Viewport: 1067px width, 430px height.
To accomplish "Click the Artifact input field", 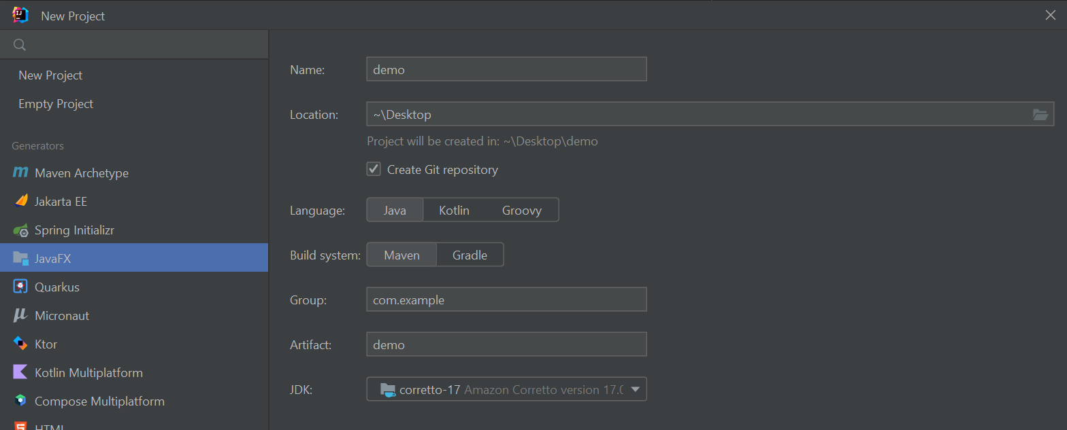I will [506, 344].
